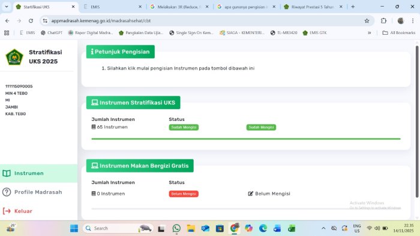Image resolution: width=420 pixels, height=236 pixels.
Task: Open the Rapor Digital Madrasah bookmark
Action: [91, 33]
